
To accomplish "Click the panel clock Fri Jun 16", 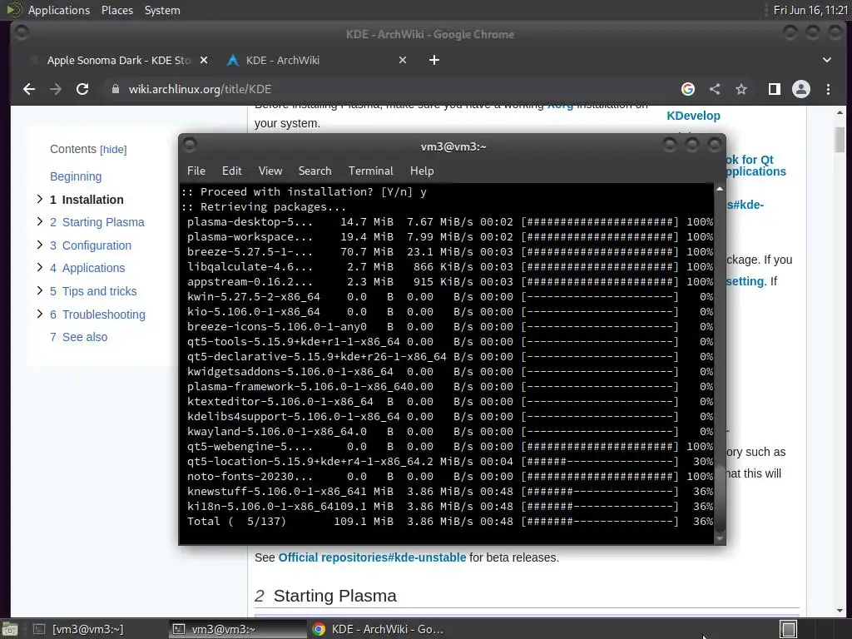I will [810, 10].
